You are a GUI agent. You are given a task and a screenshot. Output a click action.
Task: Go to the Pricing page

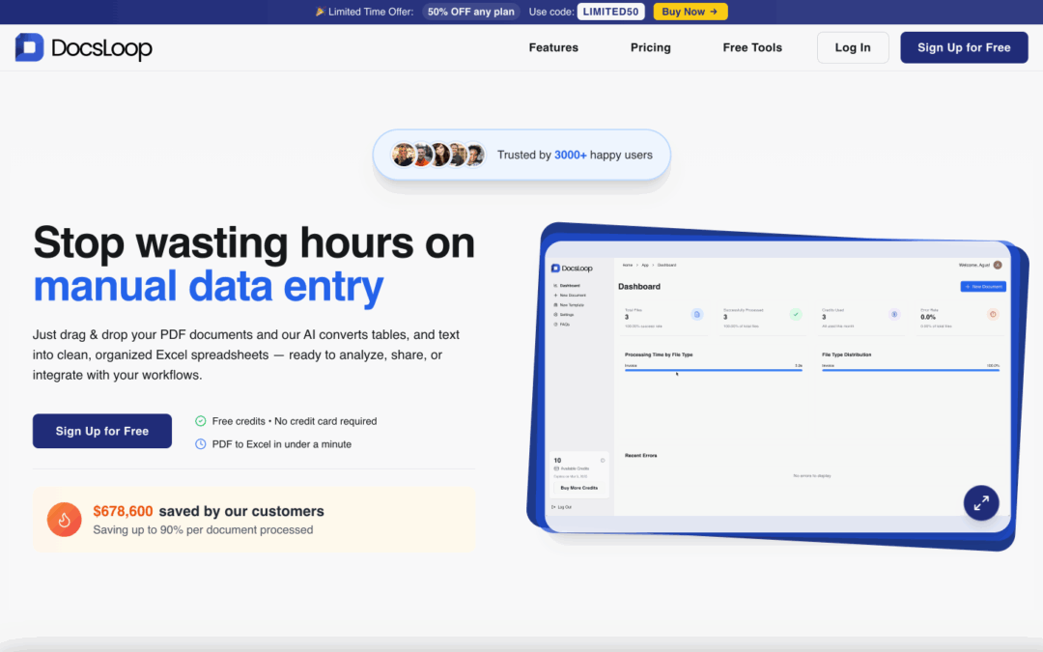pos(650,47)
